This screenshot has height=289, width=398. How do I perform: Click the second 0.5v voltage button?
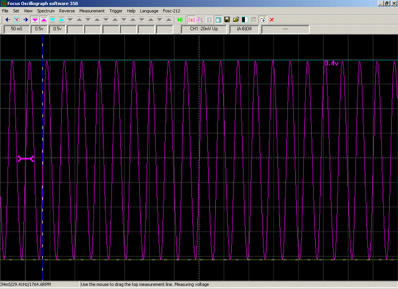(x=58, y=29)
